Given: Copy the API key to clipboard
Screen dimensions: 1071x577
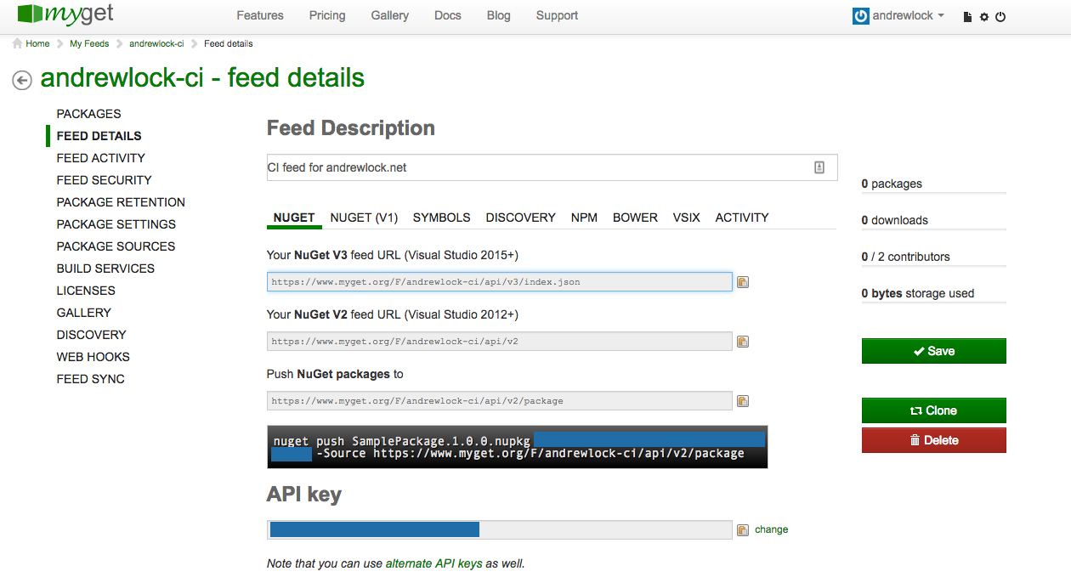Looking at the screenshot, I should 743,529.
